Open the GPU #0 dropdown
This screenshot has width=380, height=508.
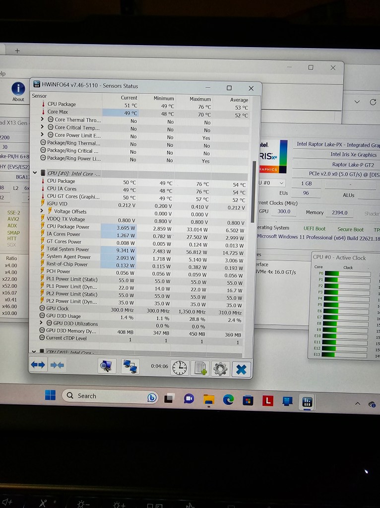pyautogui.click(x=281, y=183)
